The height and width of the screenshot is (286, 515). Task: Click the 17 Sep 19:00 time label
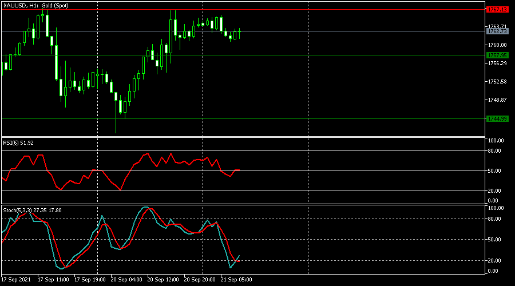click(90, 280)
